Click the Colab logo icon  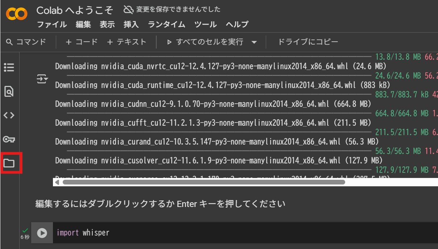point(17,14)
